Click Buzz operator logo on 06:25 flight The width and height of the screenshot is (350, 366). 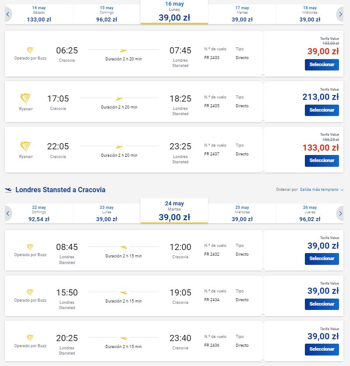click(x=30, y=50)
